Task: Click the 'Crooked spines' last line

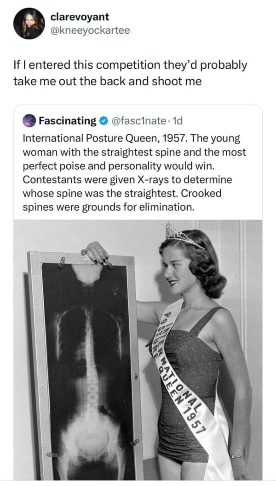Action: tap(108, 207)
